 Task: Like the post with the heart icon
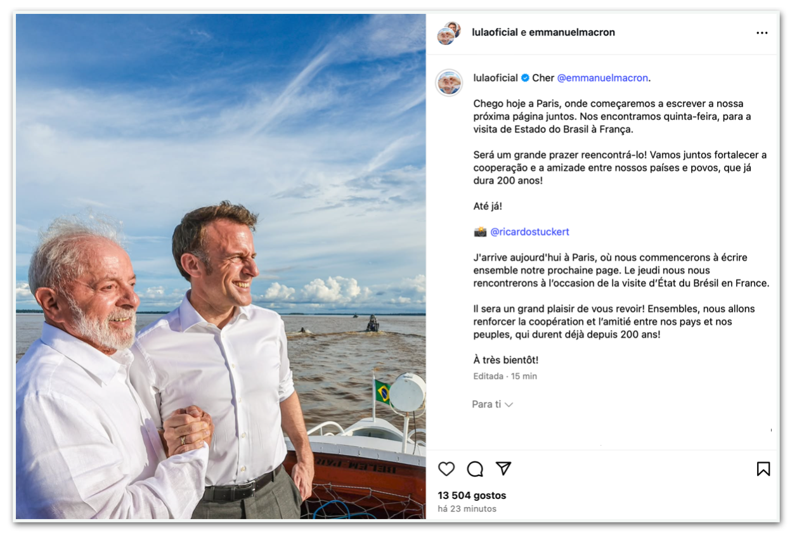click(446, 469)
